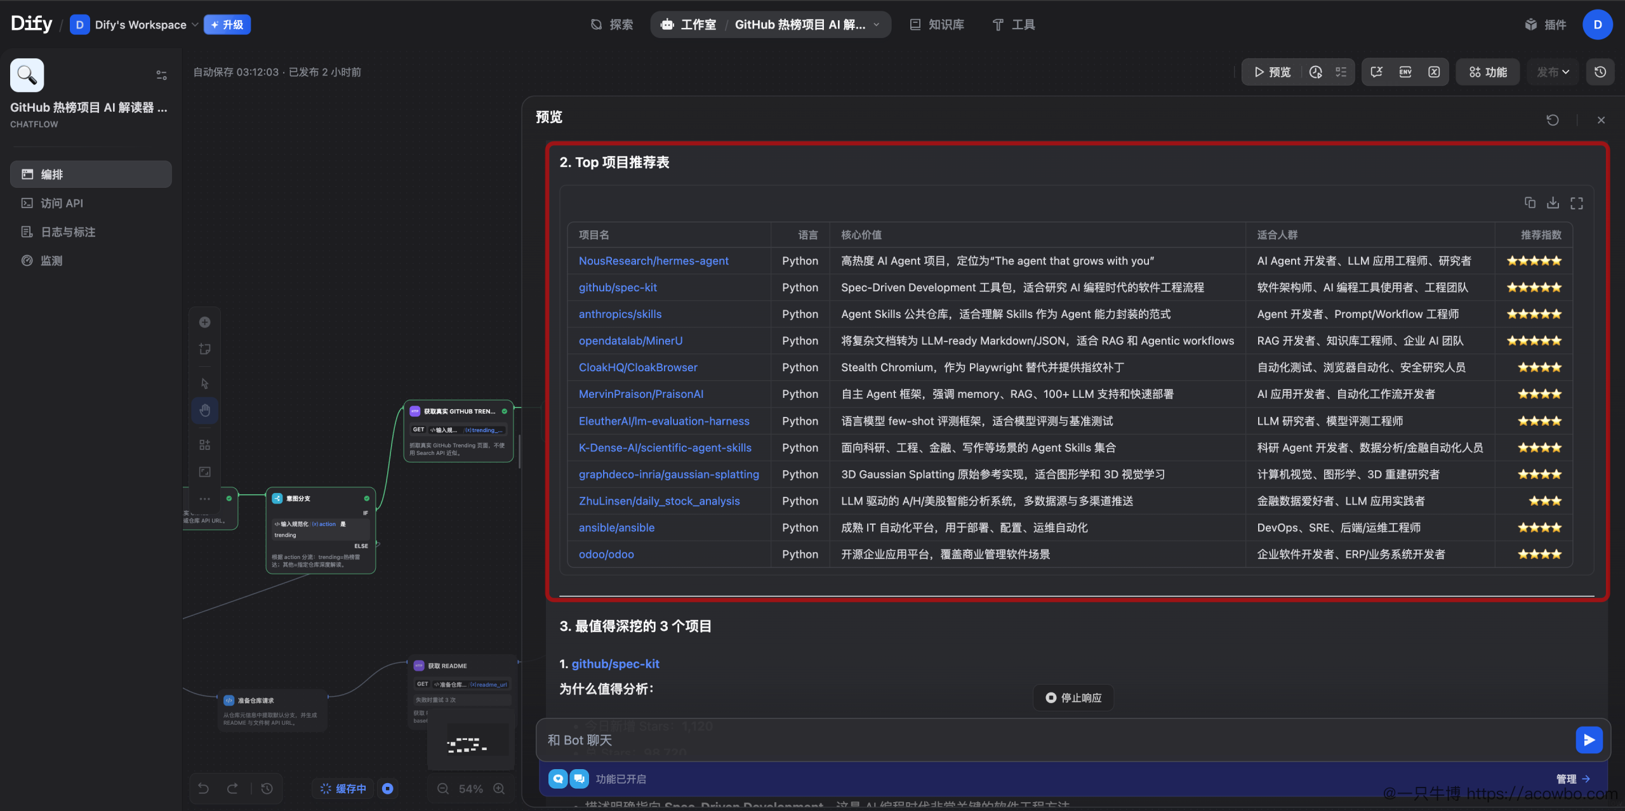The height and width of the screenshot is (811, 1625).
Task: Click the canvas fit/screenshot frame icon
Action: point(204,471)
